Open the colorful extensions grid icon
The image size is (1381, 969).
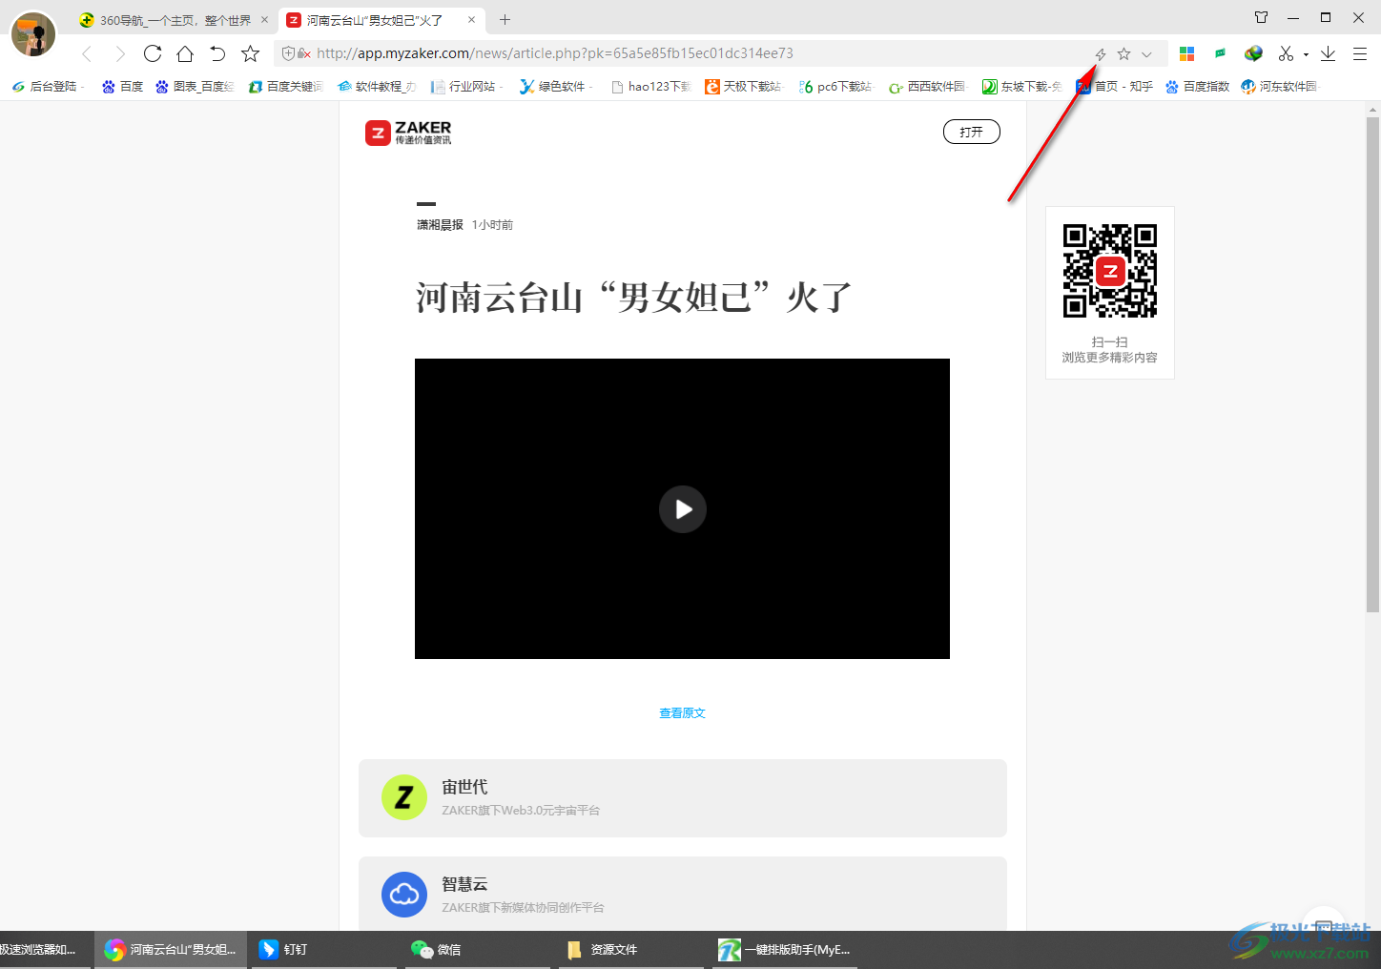click(1186, 53)
